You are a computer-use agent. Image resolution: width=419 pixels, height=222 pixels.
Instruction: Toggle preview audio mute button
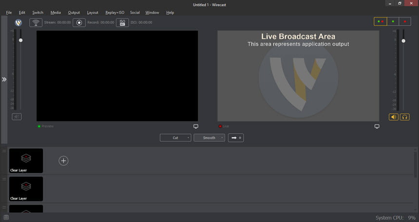click(17, 117)
